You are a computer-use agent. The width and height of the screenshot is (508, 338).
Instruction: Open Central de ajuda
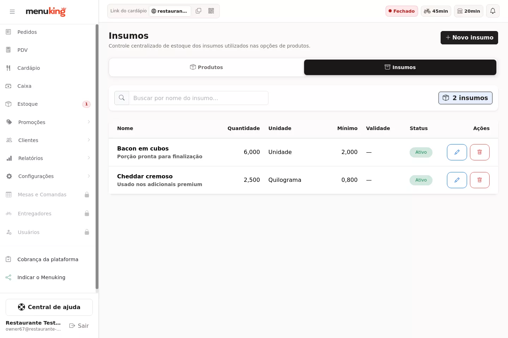pos(49,307)
